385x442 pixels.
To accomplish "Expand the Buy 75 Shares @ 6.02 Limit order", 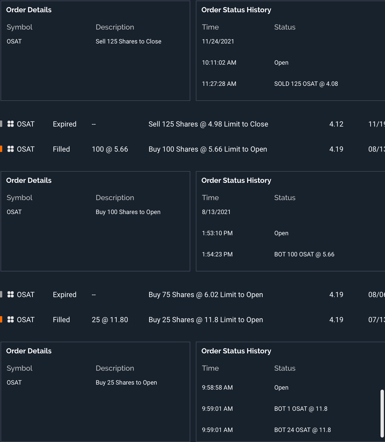I will 206,295.
